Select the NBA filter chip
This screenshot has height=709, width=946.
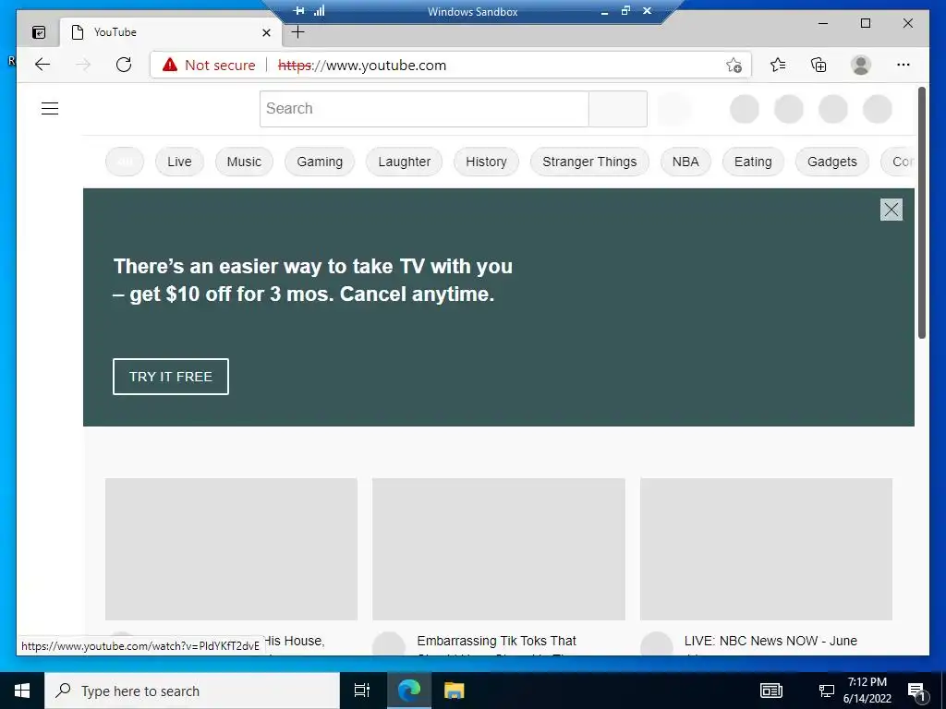685,162
